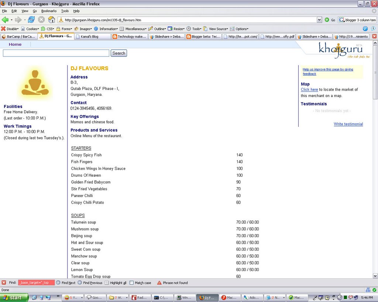The width and height of the screenshot is (378, 302).
Task: Click the khojguru logo
Action: click(344, 50)
